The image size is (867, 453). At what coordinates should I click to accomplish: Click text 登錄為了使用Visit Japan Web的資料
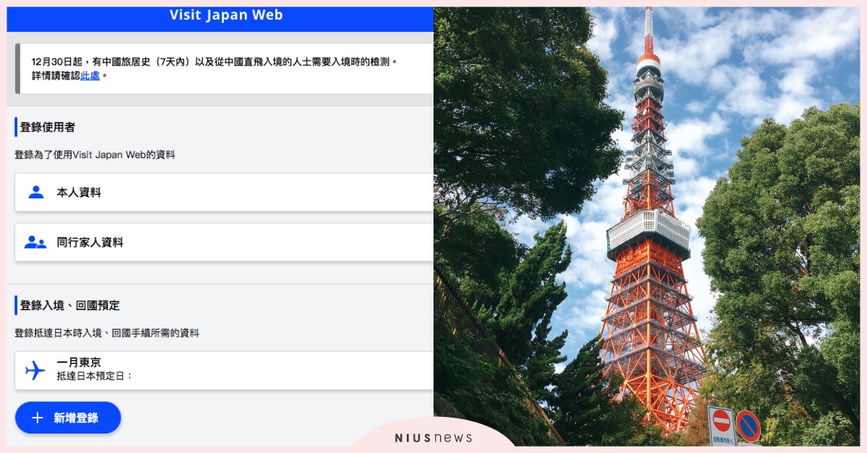[x=95, y=154]
